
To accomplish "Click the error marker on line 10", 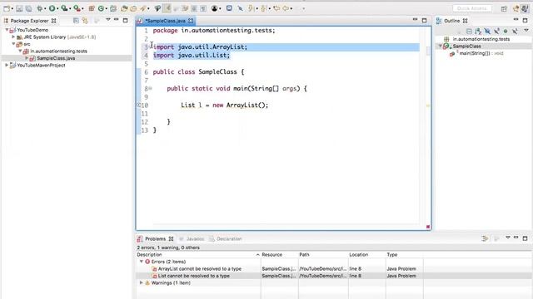I will (x=139, y=105).
